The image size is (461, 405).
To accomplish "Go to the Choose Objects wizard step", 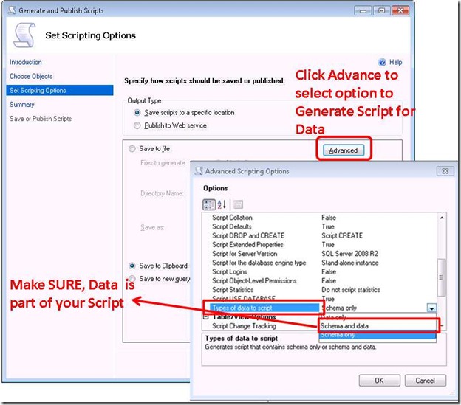I will click(x=31, y=76).
